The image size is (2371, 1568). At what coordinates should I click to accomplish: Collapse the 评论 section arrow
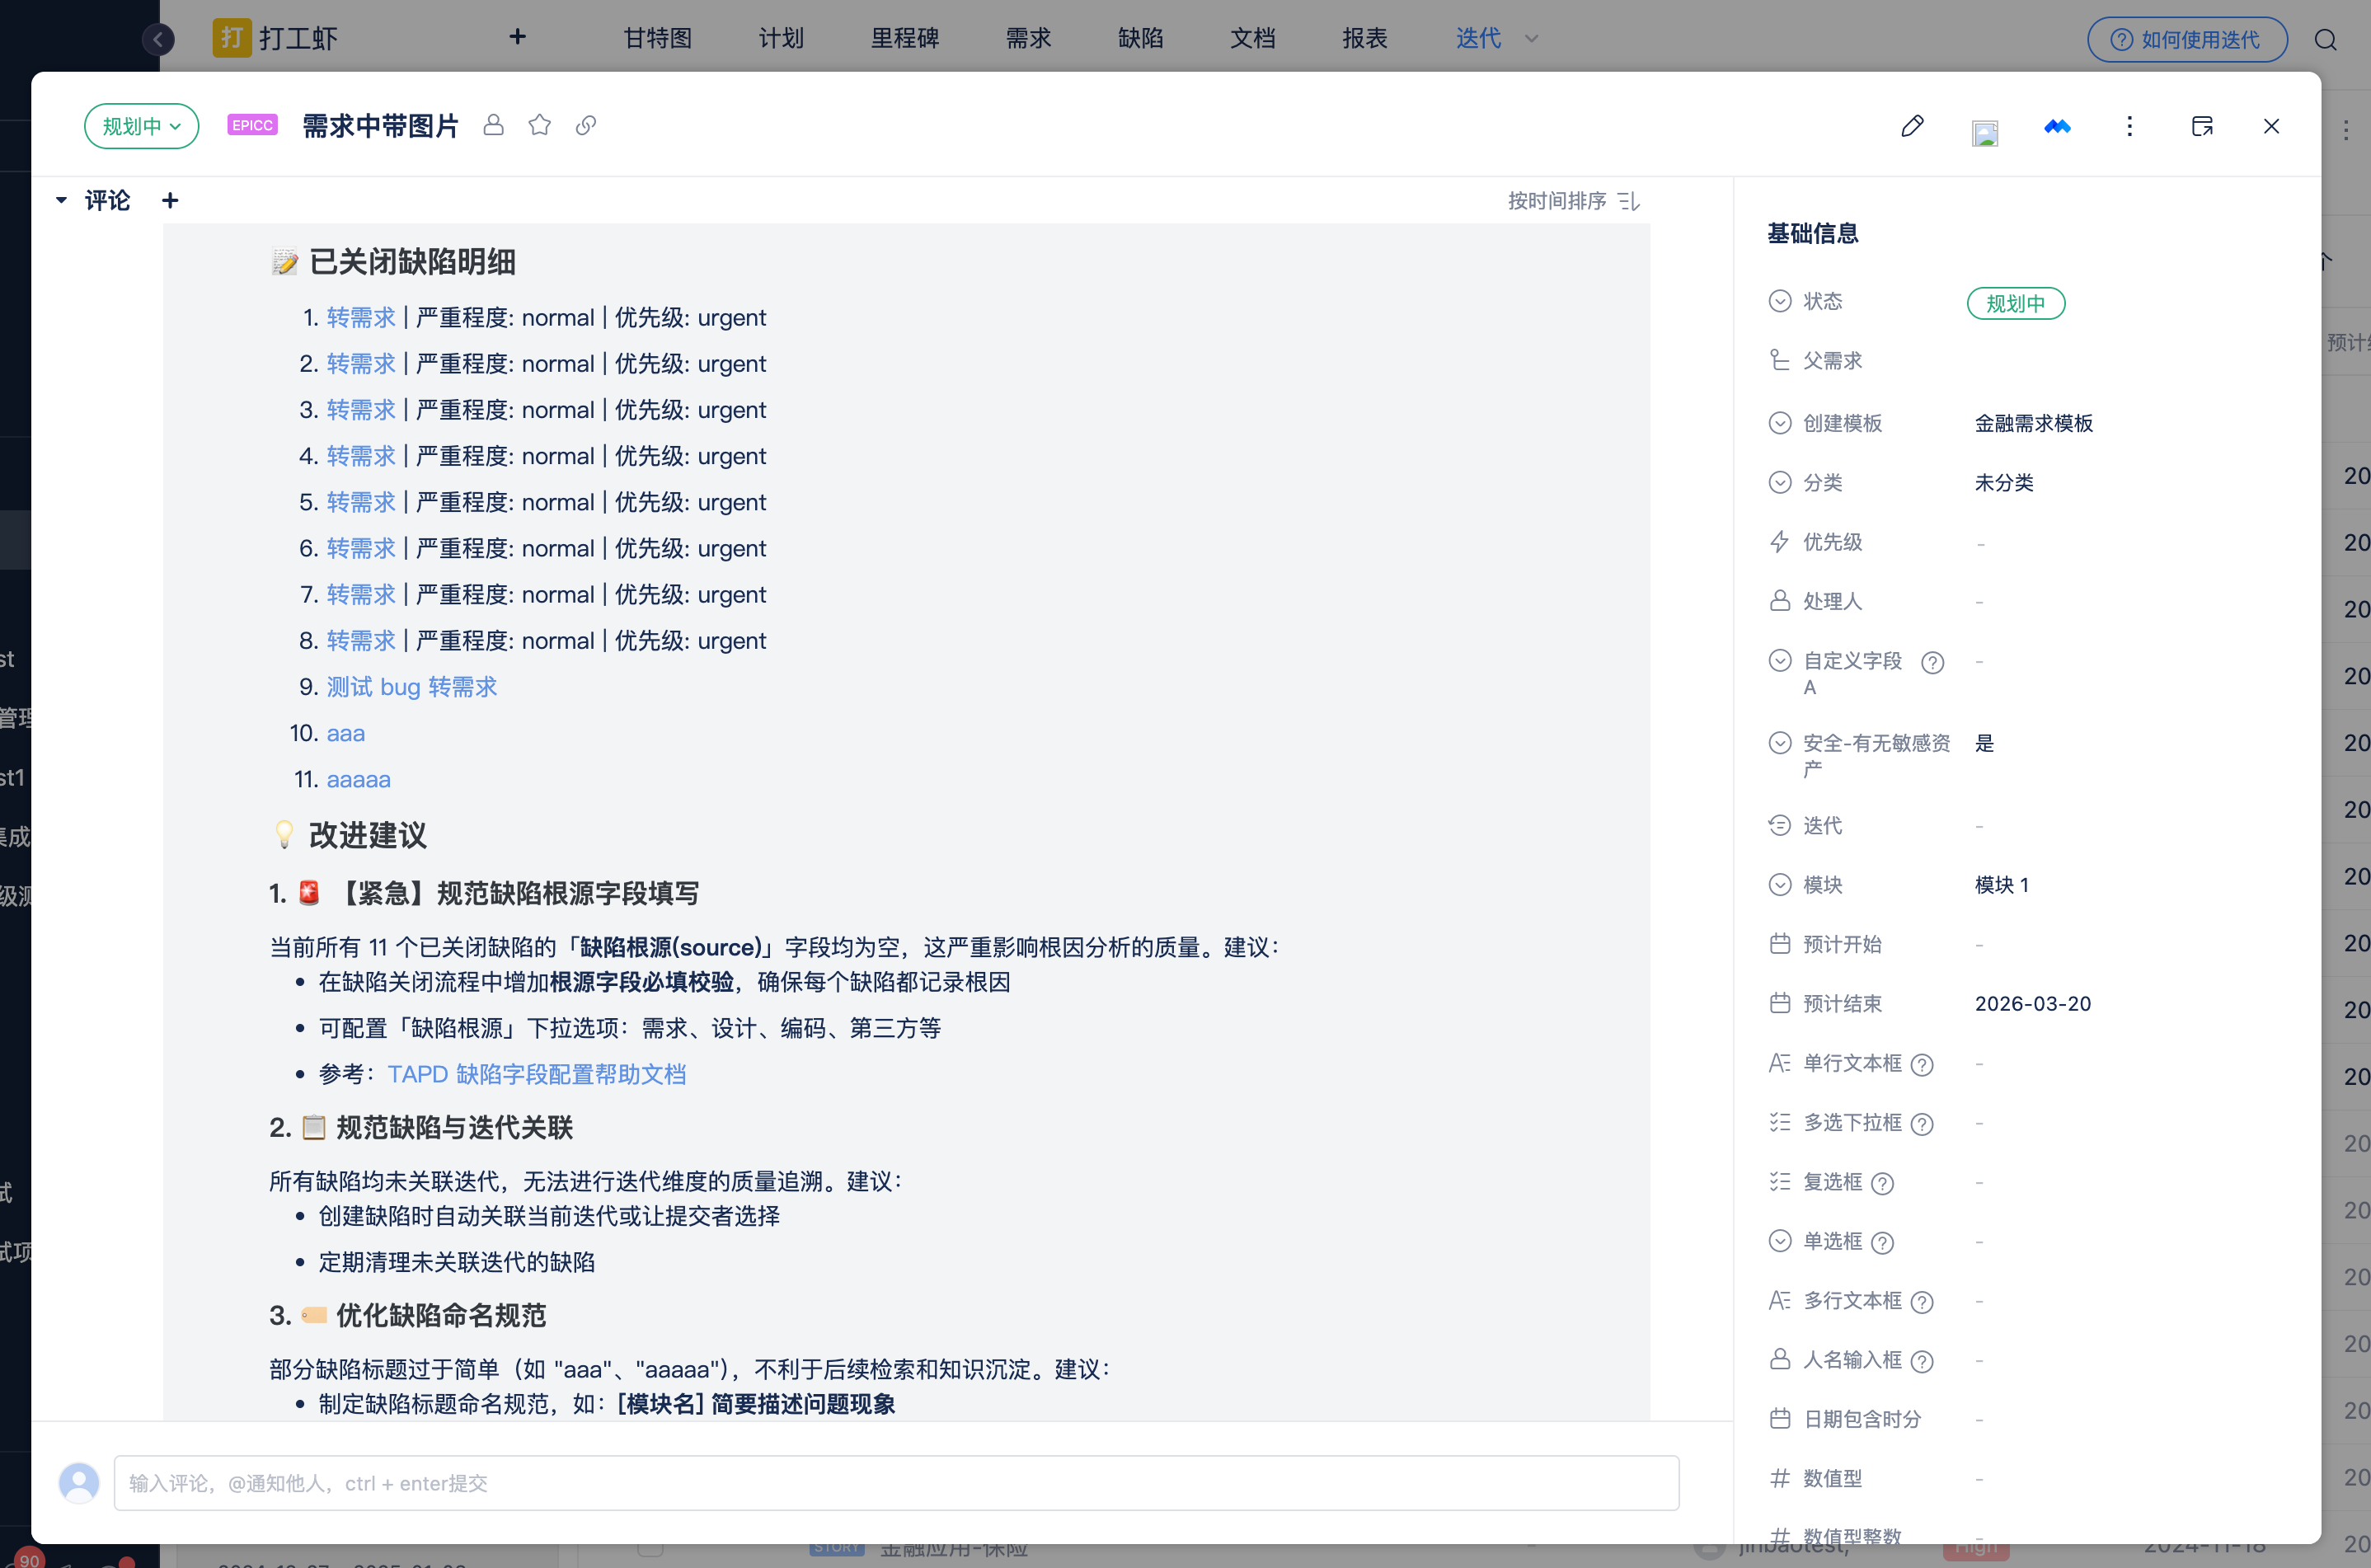pyautogui.click(x=61, y=201)
